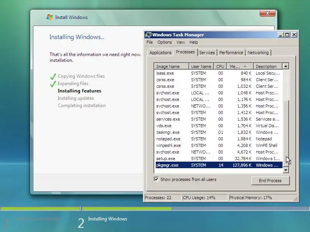
Task: Sort by Memory column header
Action: tap(240, 66)
